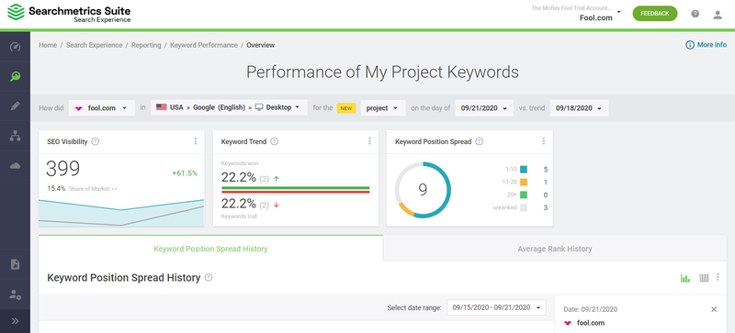The height and width of the screenshot is (333, 735).
Task: Open the 09/21/2020 date dropdown
Action: (484, 107)
